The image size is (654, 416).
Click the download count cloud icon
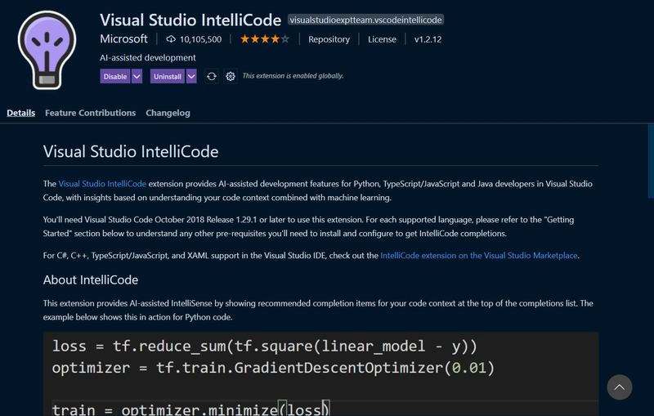click(x=171, y=39)
